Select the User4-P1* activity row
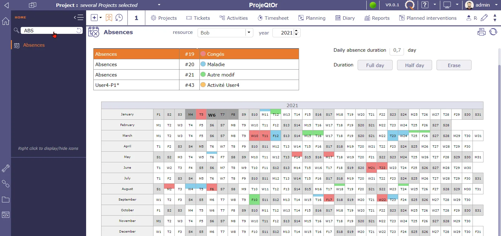The width and height of the screenshot is (501, 236). [196, 85]
